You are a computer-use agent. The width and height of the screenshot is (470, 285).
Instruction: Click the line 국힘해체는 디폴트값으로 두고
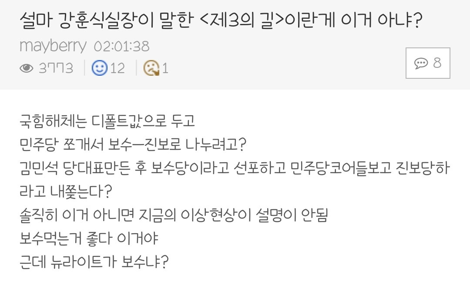click(107, 121)
